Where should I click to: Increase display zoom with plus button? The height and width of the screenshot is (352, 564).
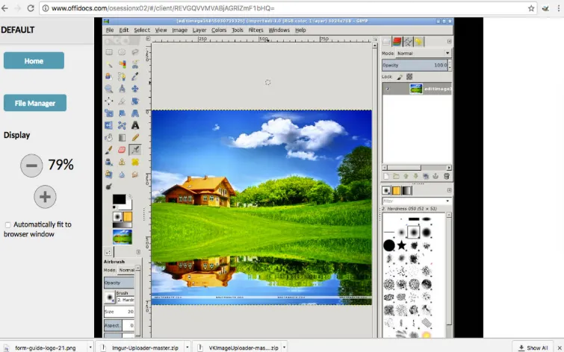(45, 197)
